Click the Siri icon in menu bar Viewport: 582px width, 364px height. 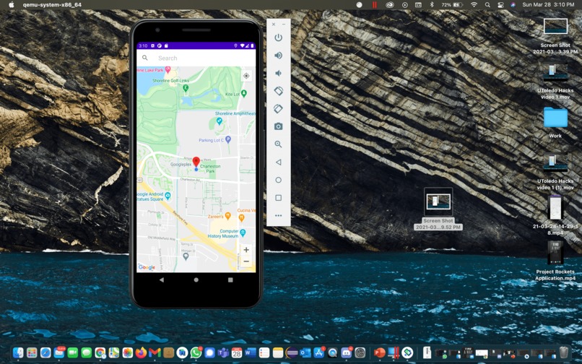coord(513,5)
